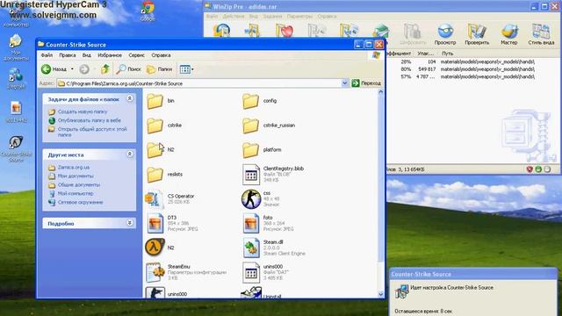Open Google Chrome desktop shortcut
Screen dimensions: 562x316
pyautogui.click(x=148, y=11)
